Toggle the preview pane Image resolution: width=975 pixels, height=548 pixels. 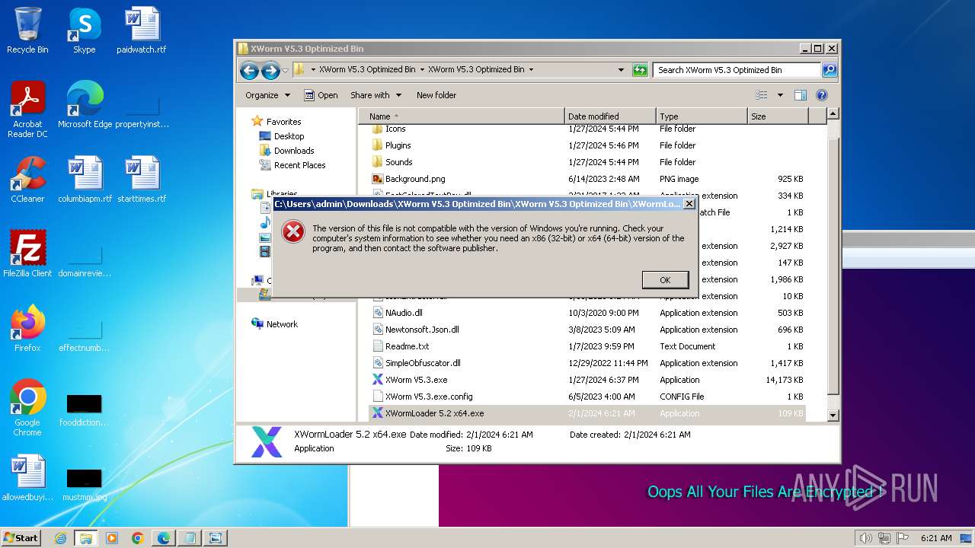[801, 95]
